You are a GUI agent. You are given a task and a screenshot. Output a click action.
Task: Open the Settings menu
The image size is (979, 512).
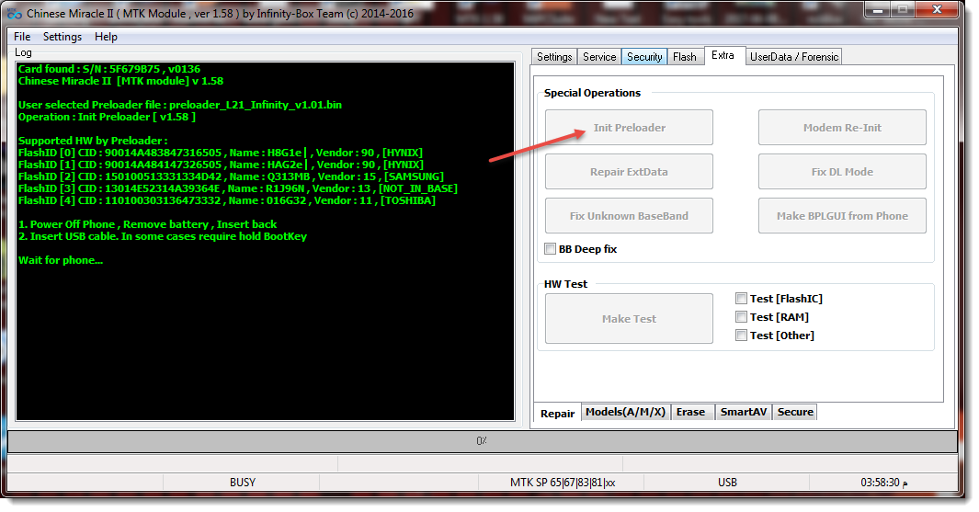(x=63, y=37)
